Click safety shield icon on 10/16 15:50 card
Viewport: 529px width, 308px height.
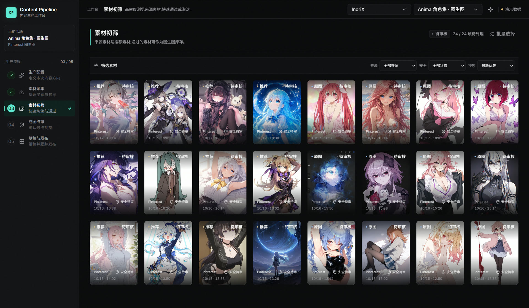335,202
